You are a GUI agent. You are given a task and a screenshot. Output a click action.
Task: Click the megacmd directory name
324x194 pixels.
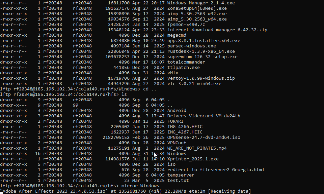177,35
